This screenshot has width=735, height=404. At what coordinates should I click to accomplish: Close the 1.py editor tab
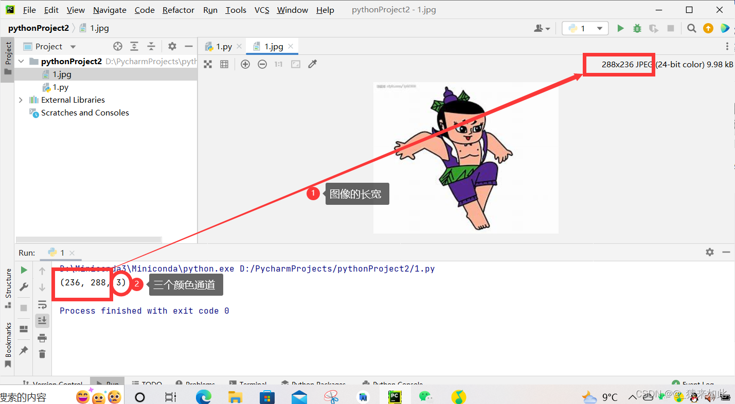click(x=239, y=46)
